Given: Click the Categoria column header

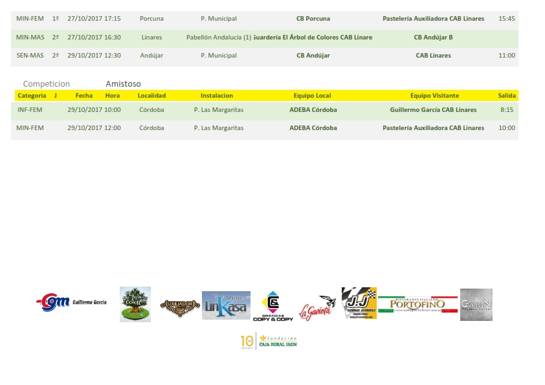Looking at the screenshot, I should [32, 96].
